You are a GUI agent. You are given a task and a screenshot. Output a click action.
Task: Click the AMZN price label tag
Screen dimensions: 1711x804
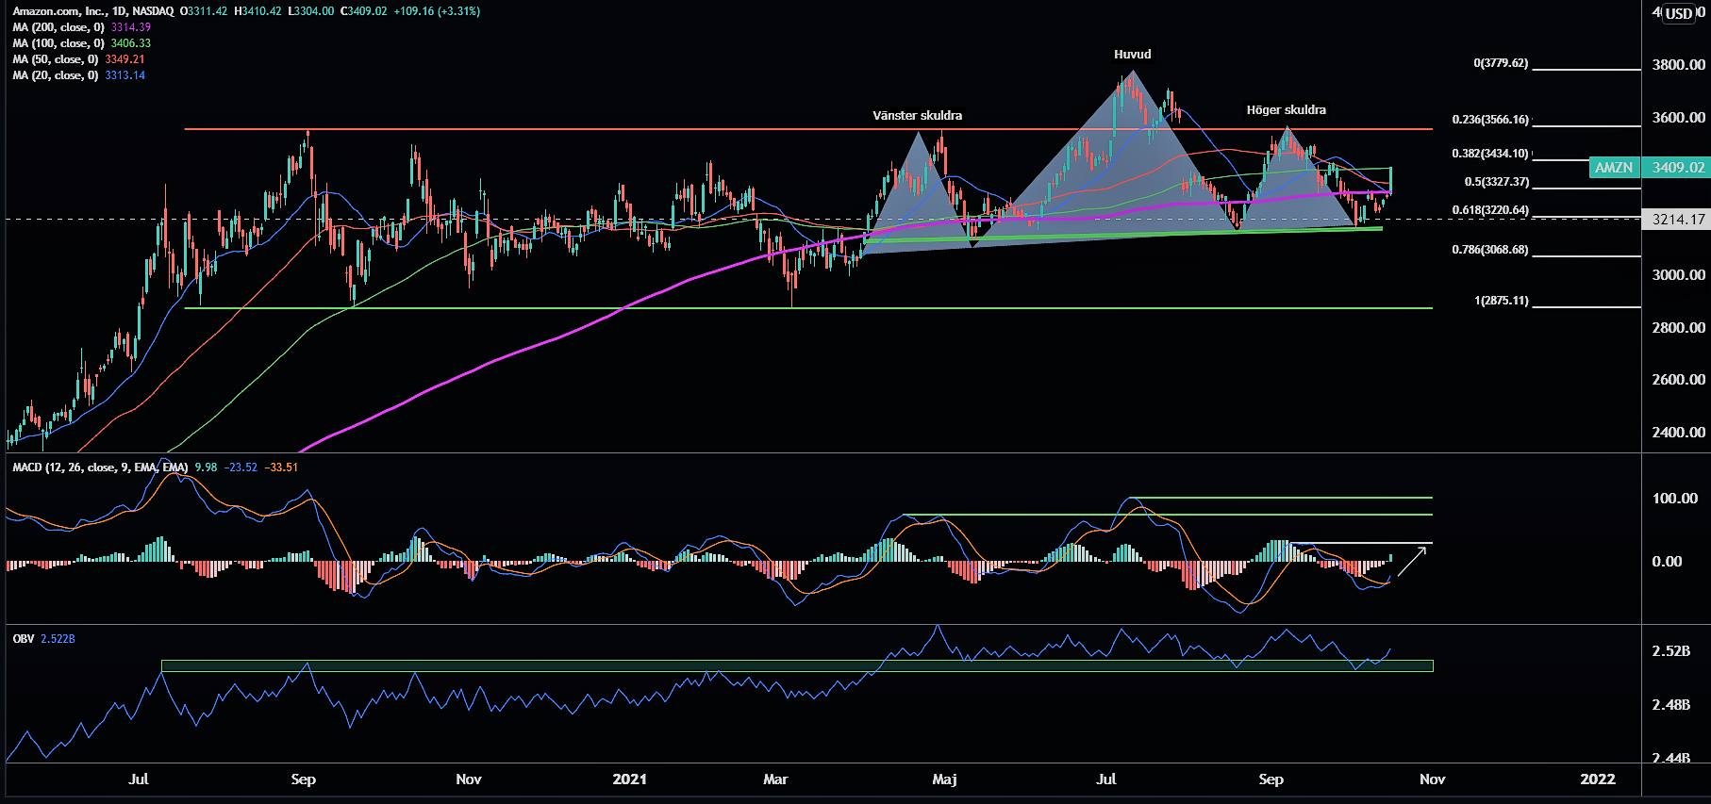click(1613, 168)
